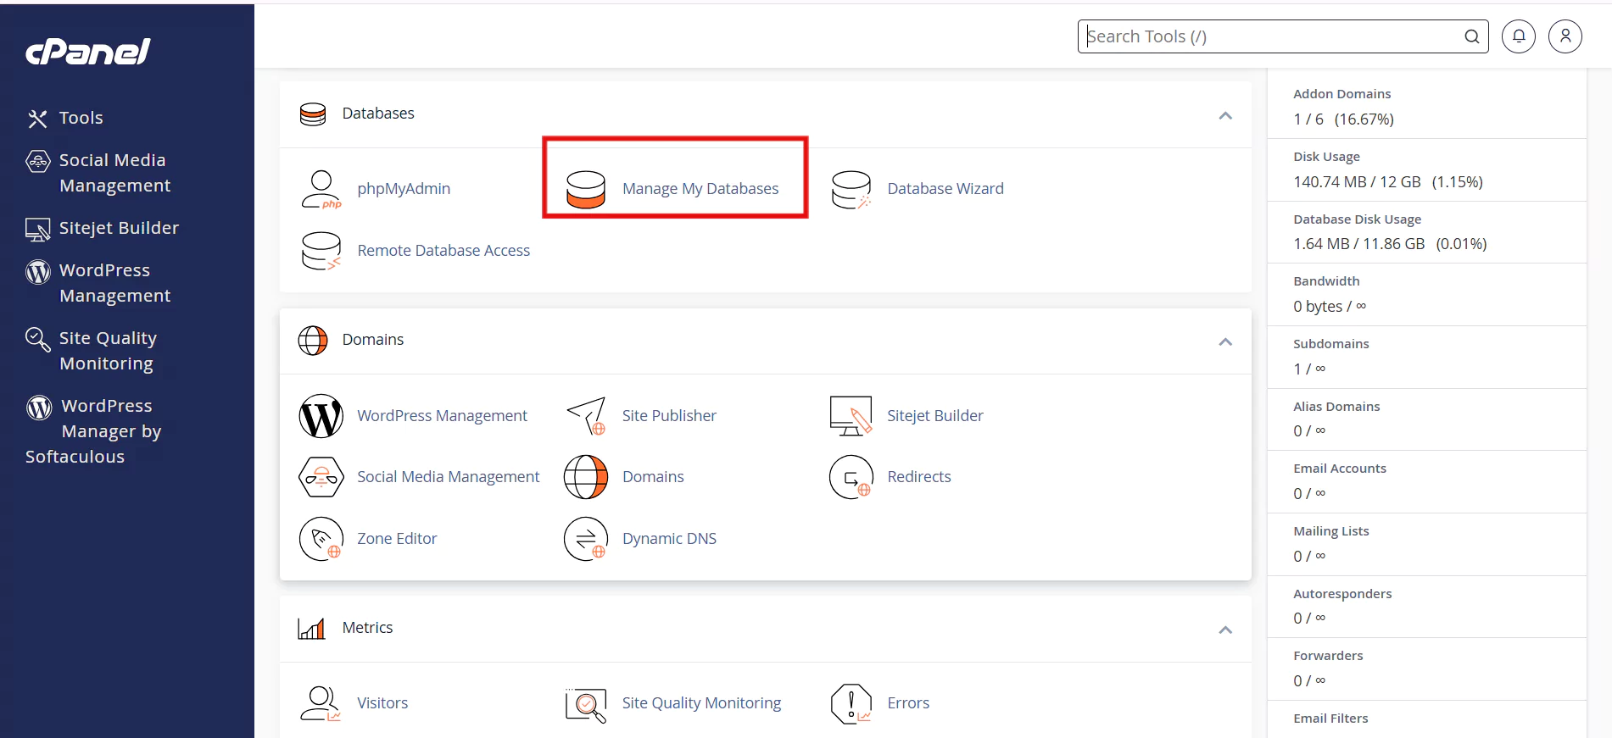Click the Metrics section chart icon
This screenshot has height=738, width=1612.
(x=312, y=629)
